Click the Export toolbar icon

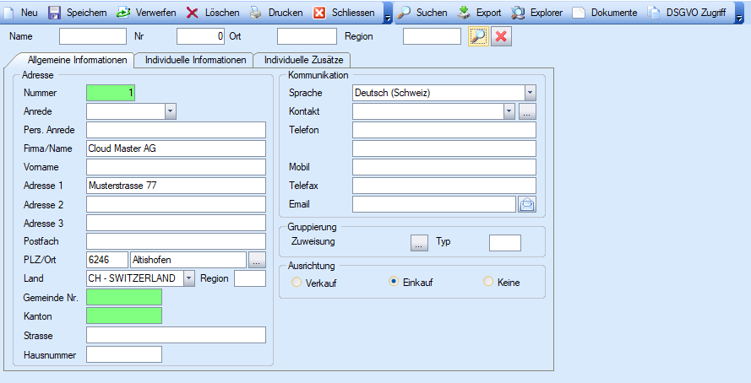coord(465,13)
